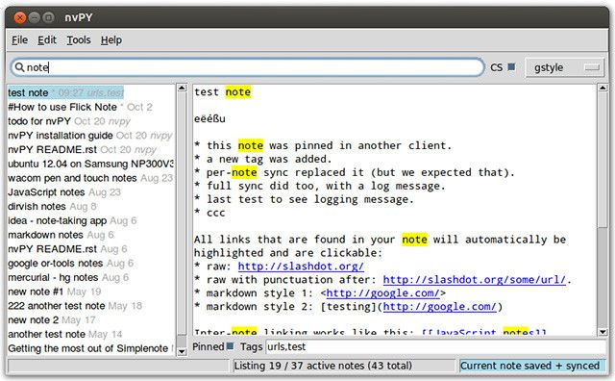Open the Edit menu

(x=47, y=40)
